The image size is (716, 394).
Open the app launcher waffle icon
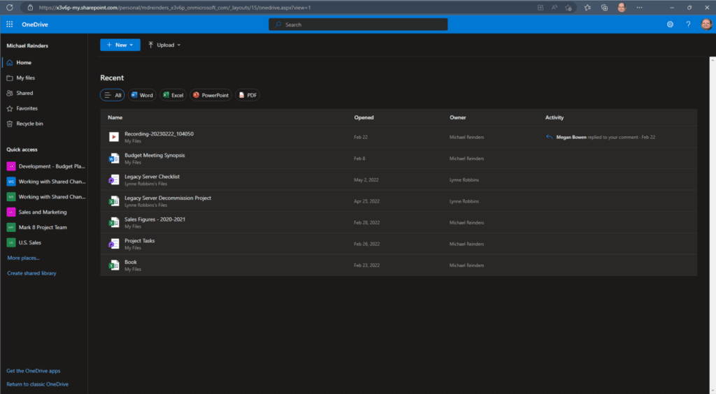[10, 24]
